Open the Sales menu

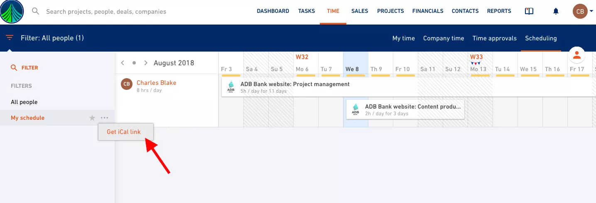tap(360, 11)
